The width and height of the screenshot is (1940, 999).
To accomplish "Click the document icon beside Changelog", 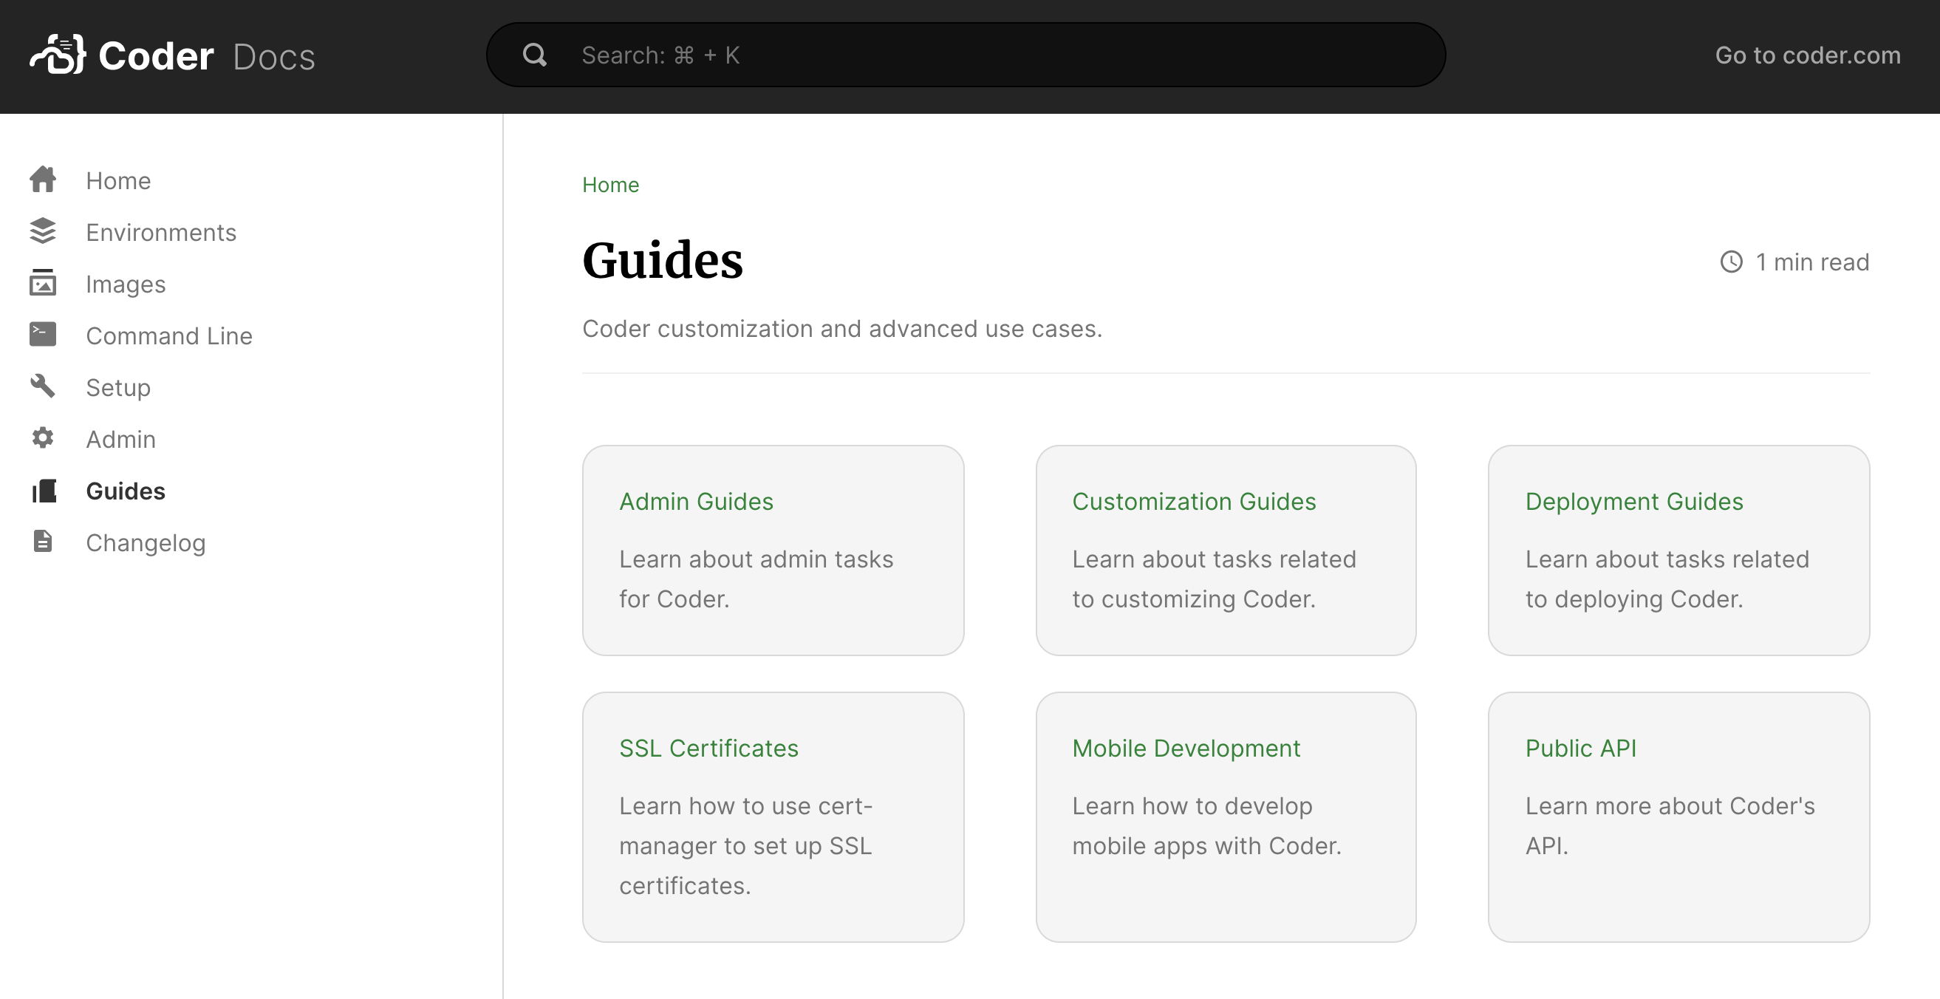I will point(43,542).
